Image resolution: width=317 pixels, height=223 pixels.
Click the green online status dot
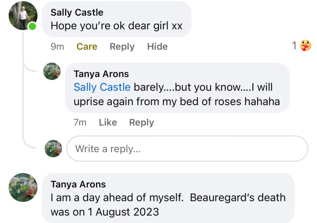coord(33,26)
